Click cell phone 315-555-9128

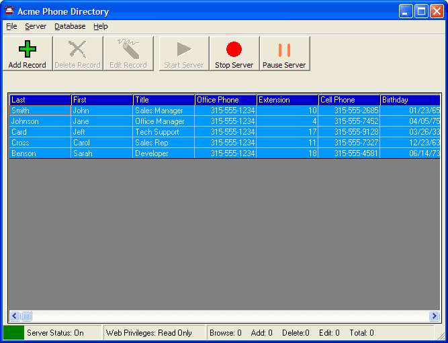[349, 132]
